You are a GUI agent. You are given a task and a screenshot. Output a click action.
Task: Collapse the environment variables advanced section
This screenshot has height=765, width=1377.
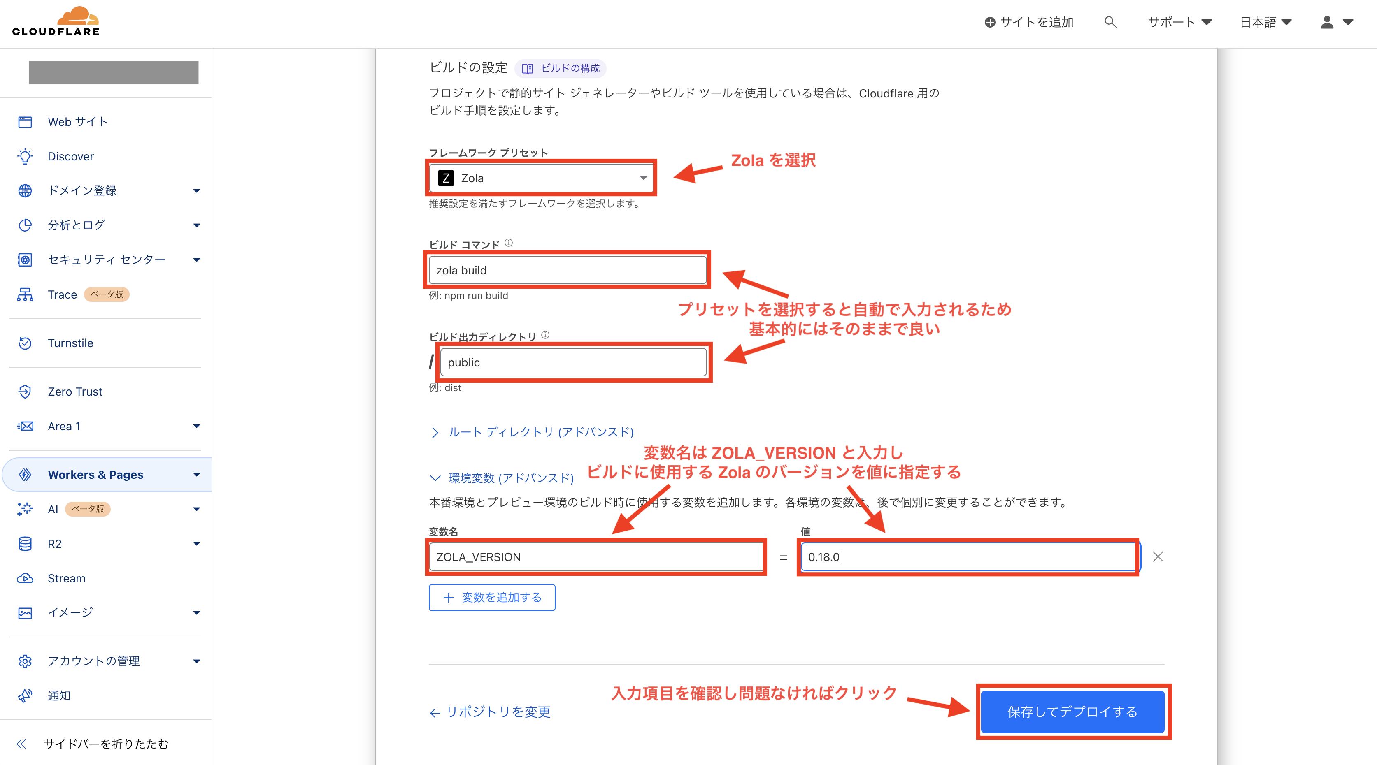coord(510,478)
